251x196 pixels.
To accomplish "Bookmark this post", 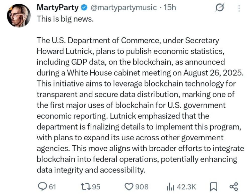I will click(214, 187).
